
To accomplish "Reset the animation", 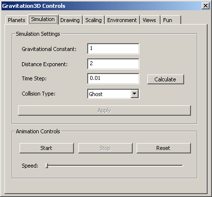I will (x=164, y=148).
